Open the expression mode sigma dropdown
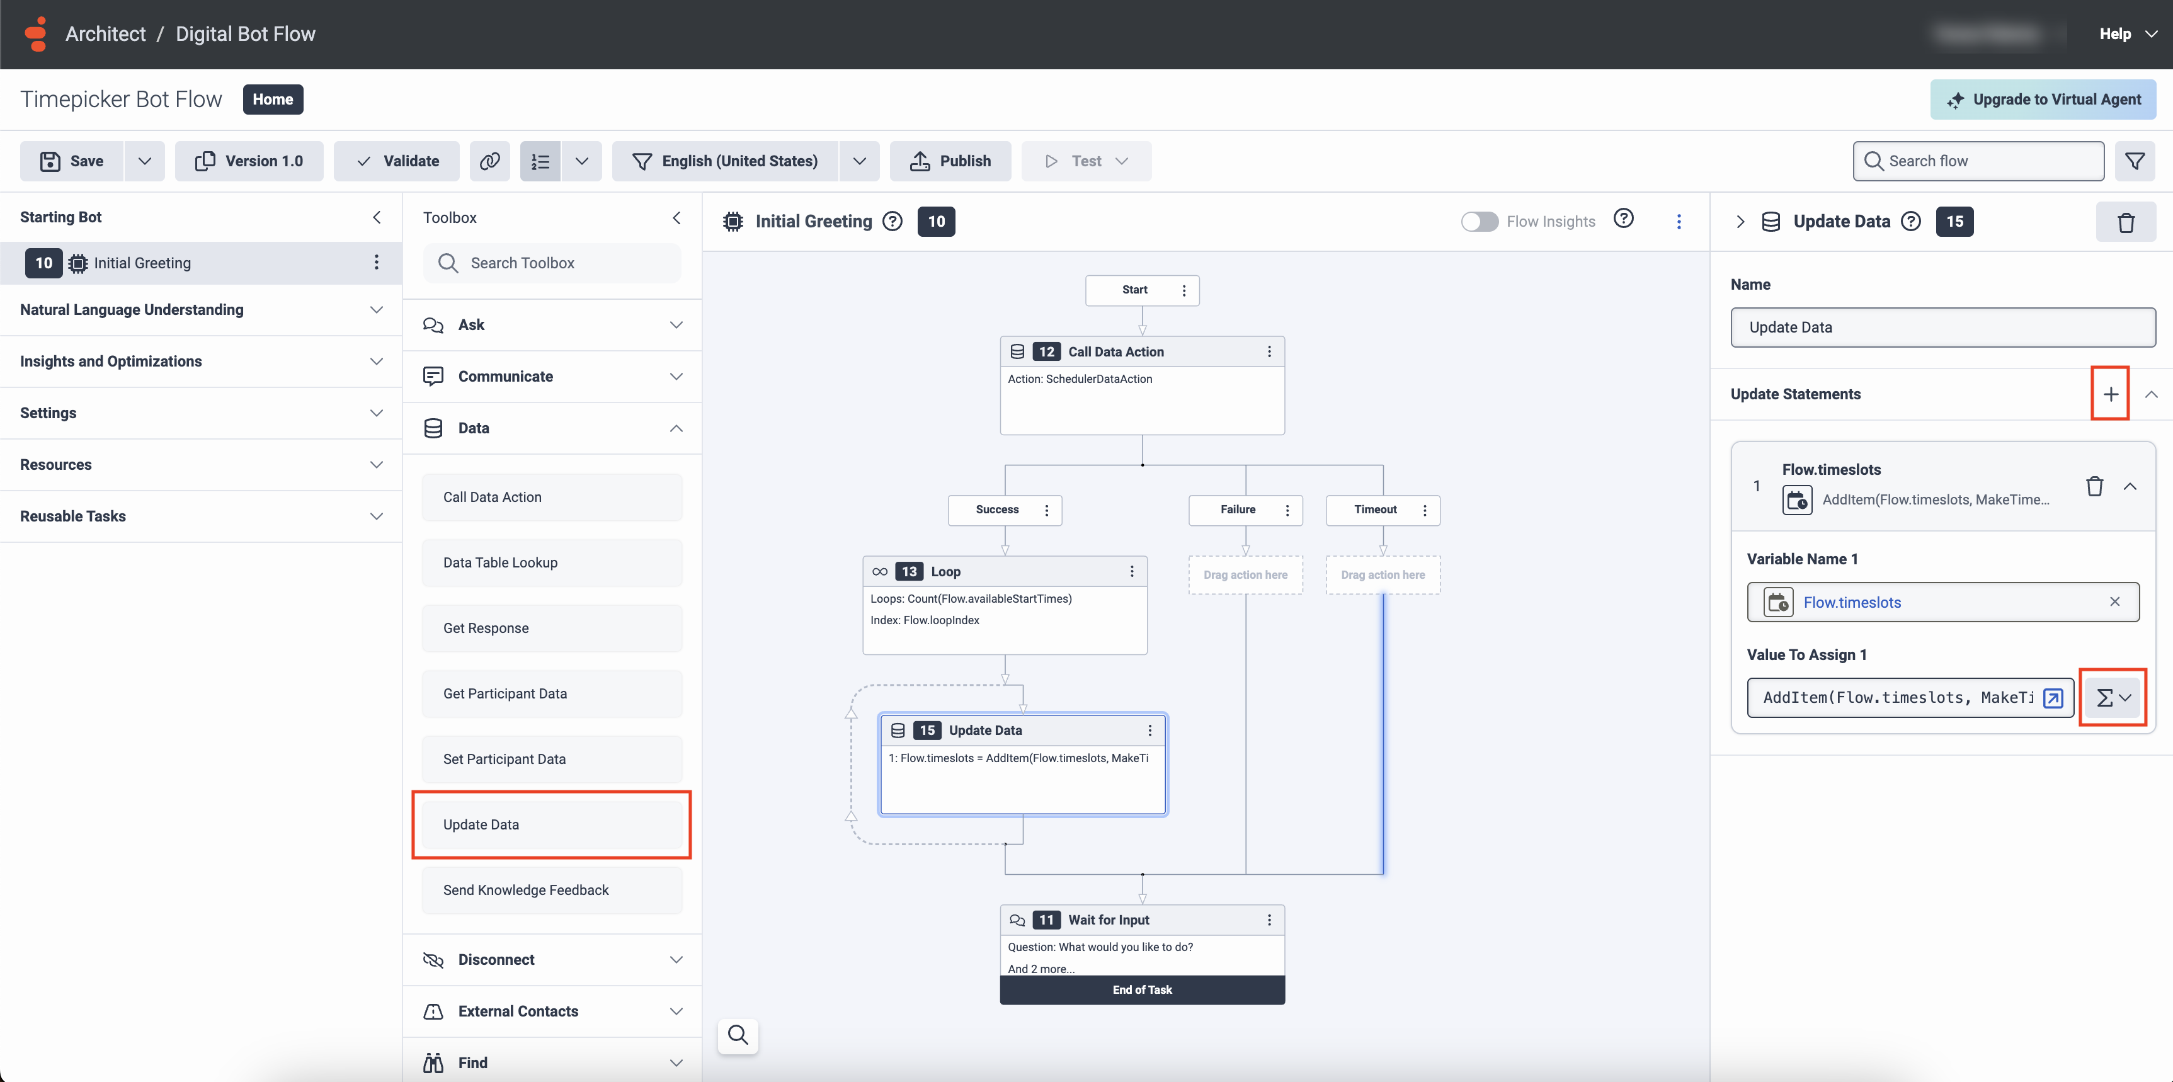The height and width of the screenshot is (1082, 2173). point(2113,697)
